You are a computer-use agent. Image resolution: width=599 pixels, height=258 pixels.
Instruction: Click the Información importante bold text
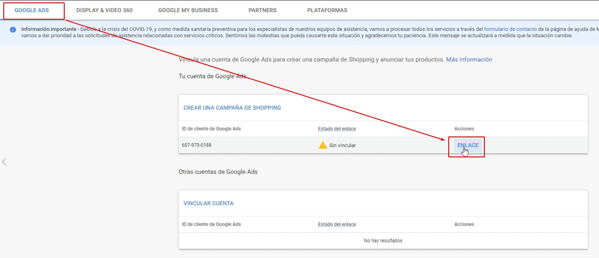[49, 29]
